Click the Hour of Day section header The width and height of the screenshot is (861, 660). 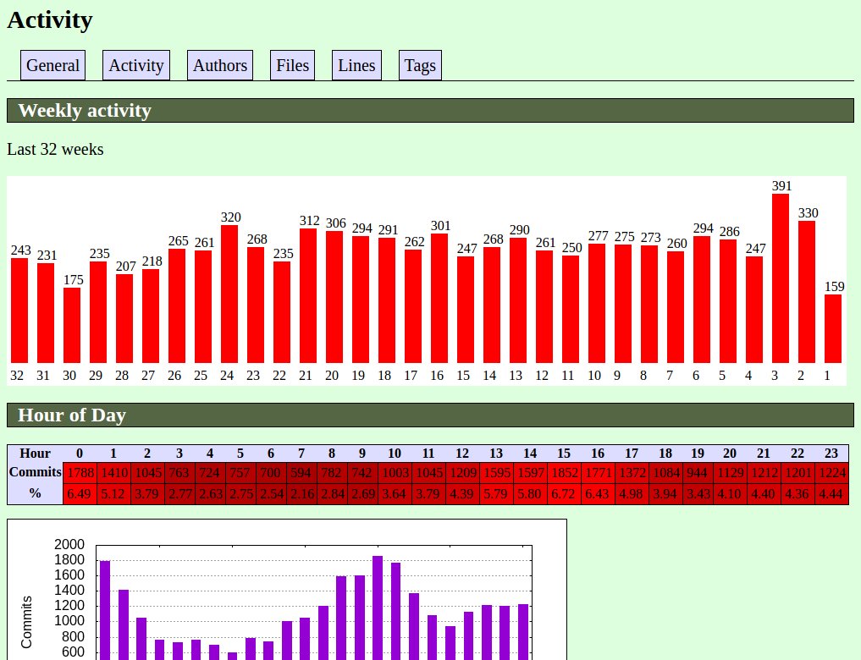point(430,415)
